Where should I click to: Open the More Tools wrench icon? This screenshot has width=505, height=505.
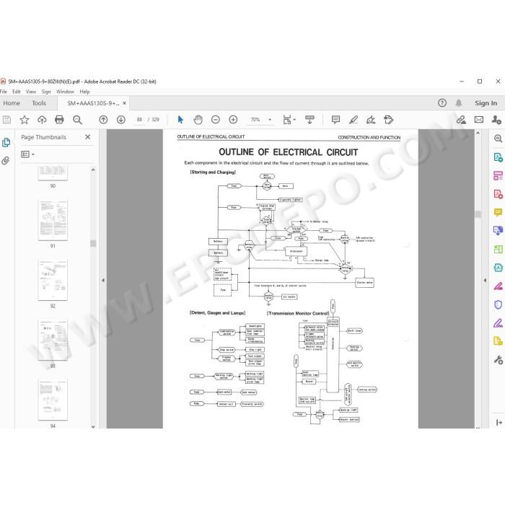498,360
